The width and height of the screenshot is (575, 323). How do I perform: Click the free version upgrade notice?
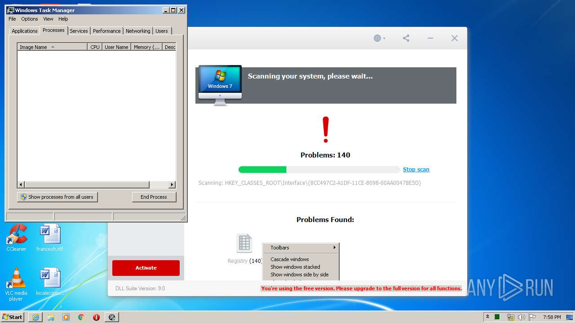(361, 288)
